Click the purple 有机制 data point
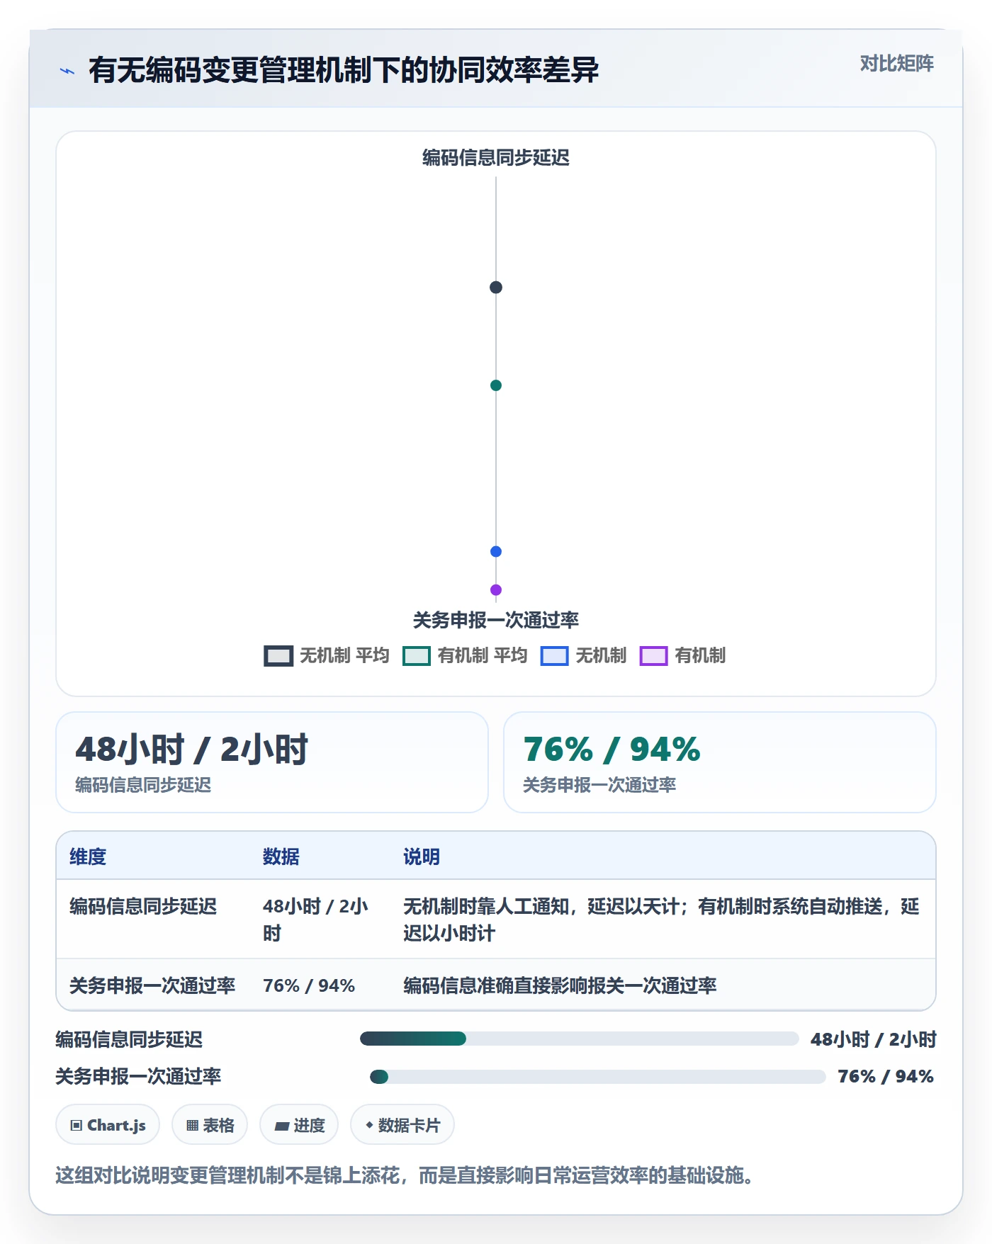Image resolution: width=992 pixels, height=1244 pixels. pos(496,589)
